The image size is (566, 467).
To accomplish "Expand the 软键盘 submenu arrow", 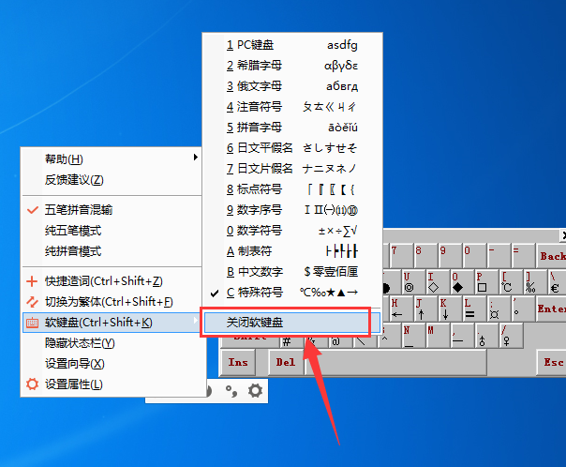I will click(x=195, y=320).
